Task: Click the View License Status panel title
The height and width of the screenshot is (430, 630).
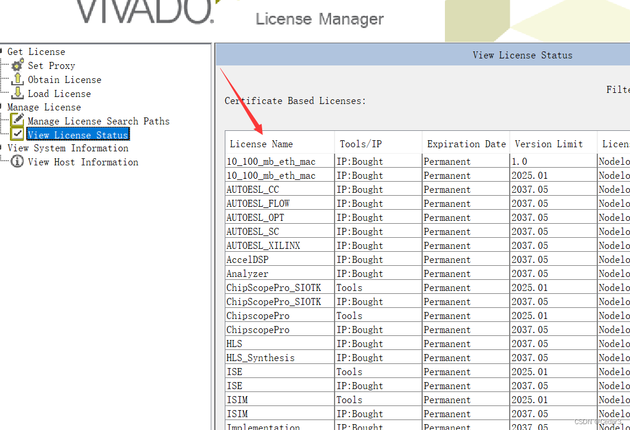Action: click(x=523, y=55)
